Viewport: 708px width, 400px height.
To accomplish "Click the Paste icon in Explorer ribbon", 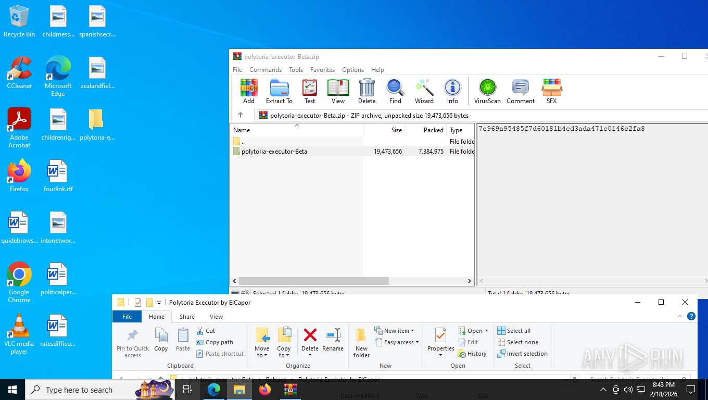I will pyautogui.click(x=183, y=340).
